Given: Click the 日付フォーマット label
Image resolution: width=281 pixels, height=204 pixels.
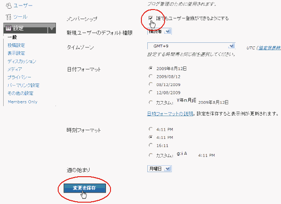Looking at the screenshot, I should click(84, 69).
